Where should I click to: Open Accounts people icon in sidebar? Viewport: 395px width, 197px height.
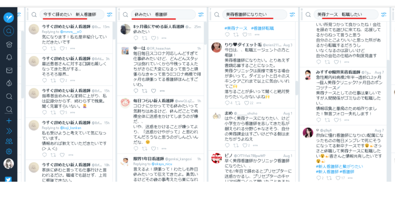click(x=9, y=141)
